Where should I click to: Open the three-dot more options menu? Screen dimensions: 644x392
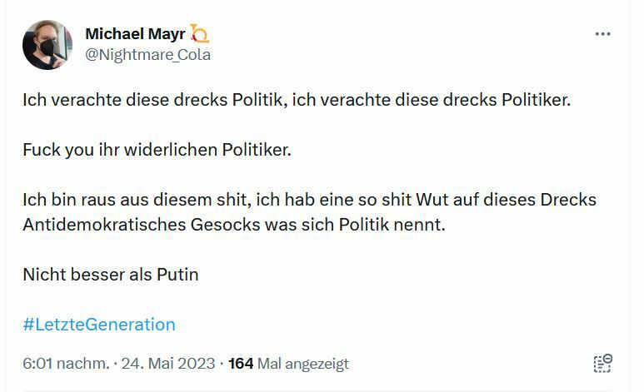[602, 34]
